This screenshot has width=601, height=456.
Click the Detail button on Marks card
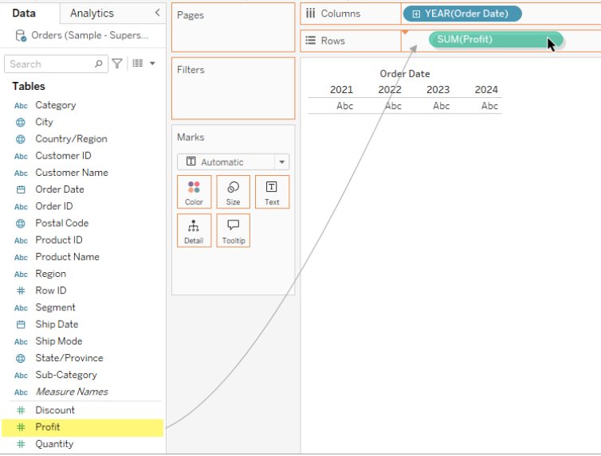[194, 230]
